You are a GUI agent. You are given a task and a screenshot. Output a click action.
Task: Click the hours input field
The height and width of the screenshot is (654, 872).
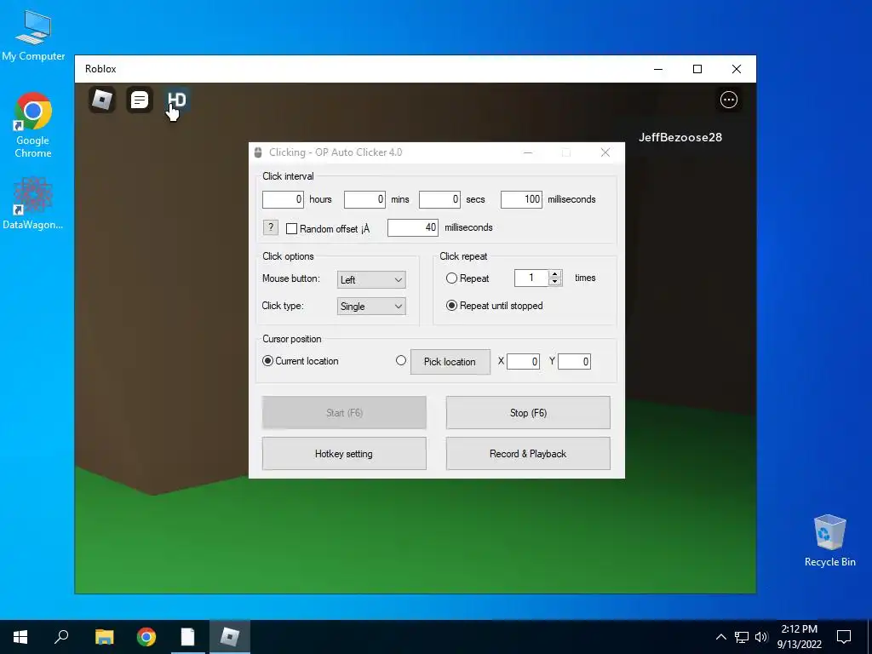click(x=283, y=199)
